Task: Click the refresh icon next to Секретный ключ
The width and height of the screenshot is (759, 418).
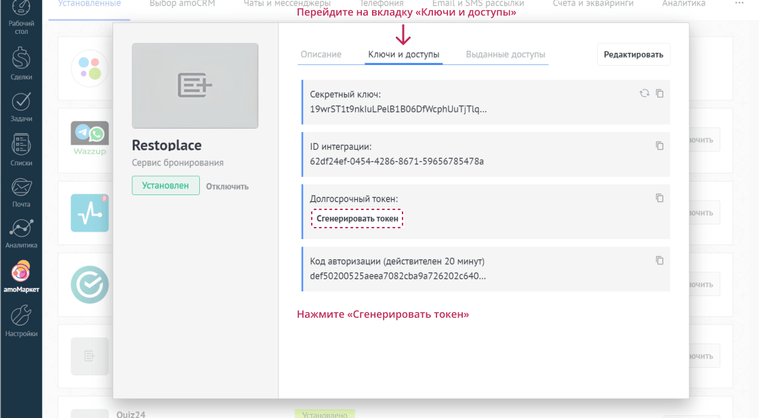Action: 644,93
